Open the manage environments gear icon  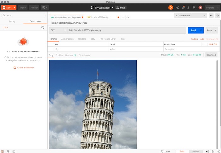(x=218, y=15)
